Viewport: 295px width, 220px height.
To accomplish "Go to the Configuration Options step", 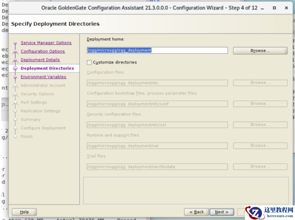I will [x=43, y=51].
